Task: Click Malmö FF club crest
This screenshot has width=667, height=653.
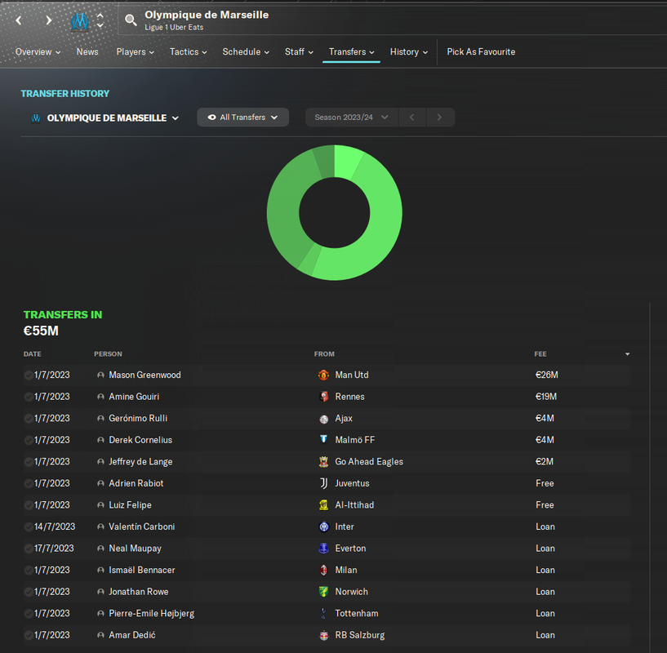Action: 324,439
